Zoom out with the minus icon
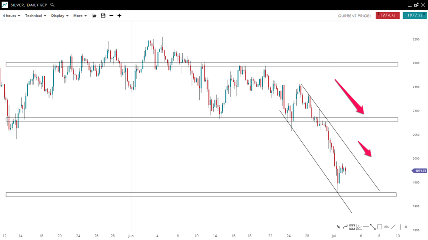 click(111, 16)
